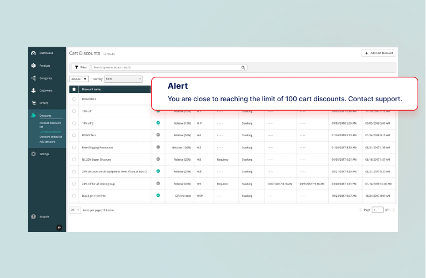
Task: Click the Gift line item cell
Action: 183,196
